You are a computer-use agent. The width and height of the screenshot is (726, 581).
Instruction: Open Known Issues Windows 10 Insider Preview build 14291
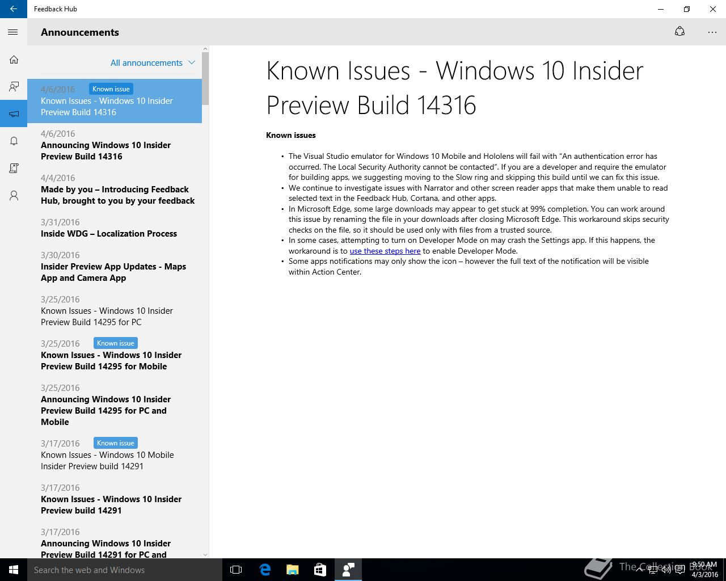(115, 499)
